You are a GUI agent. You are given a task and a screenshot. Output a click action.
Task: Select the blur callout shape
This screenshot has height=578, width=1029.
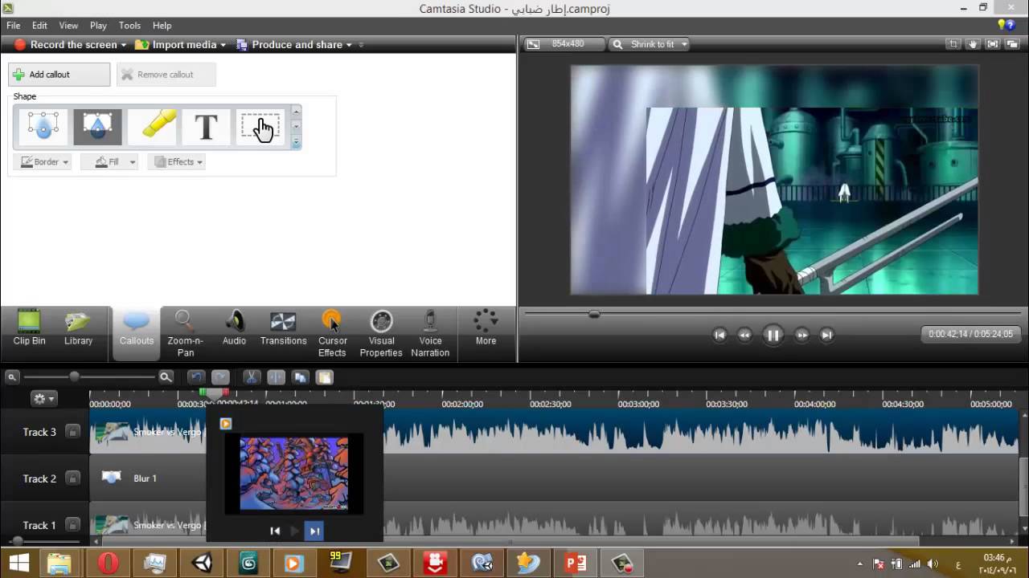click(43, 127)
